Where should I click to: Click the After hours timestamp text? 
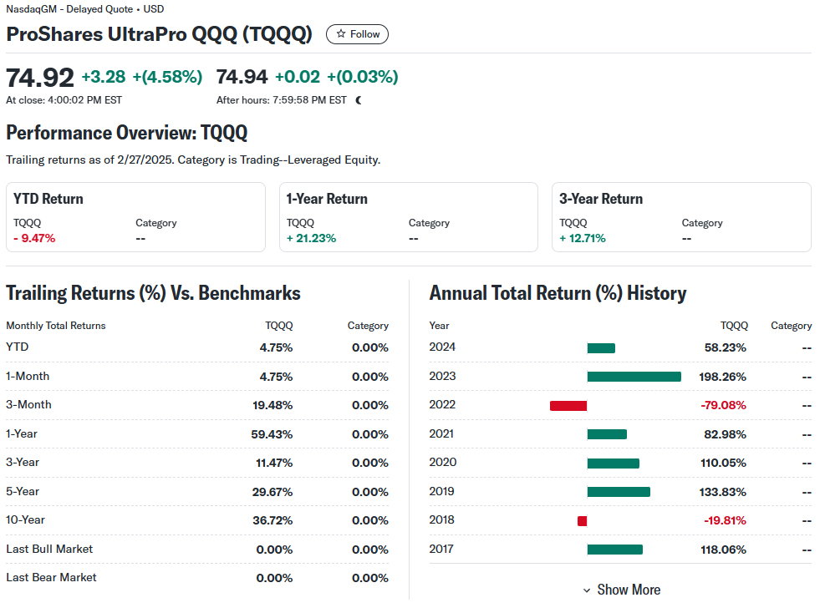tap(282, 100)
